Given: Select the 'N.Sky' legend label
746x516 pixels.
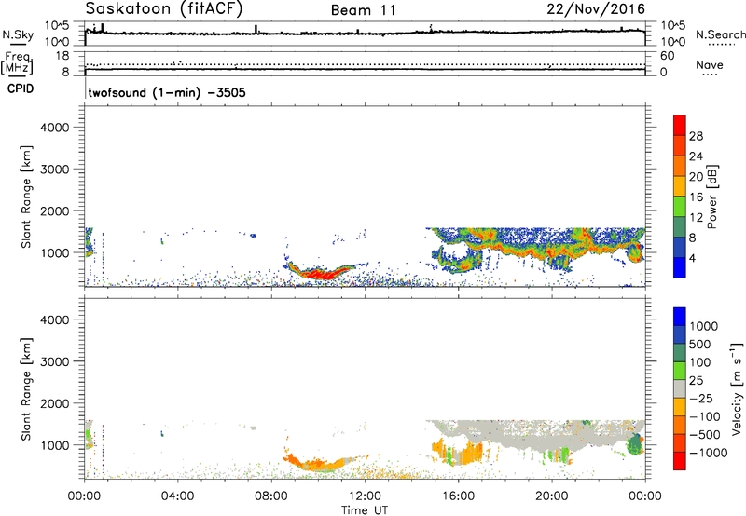Looking at the screenshot, I should point(18,34).
